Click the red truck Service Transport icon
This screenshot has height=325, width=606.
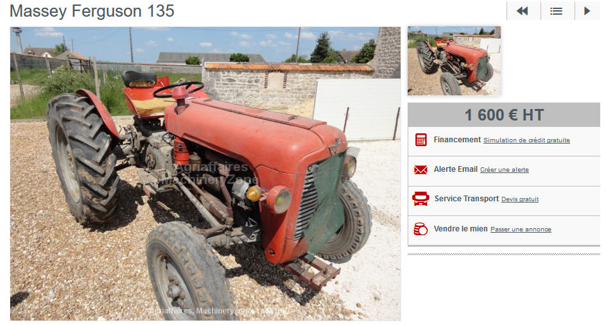pos(421,199)
